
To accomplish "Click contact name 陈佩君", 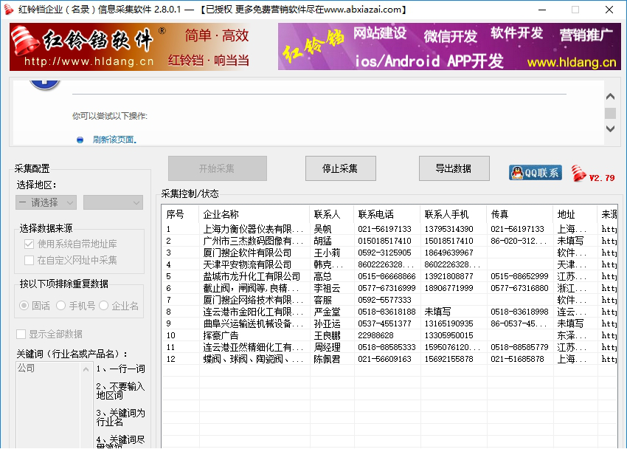I will pyautogui.click(x=327, y=359).
